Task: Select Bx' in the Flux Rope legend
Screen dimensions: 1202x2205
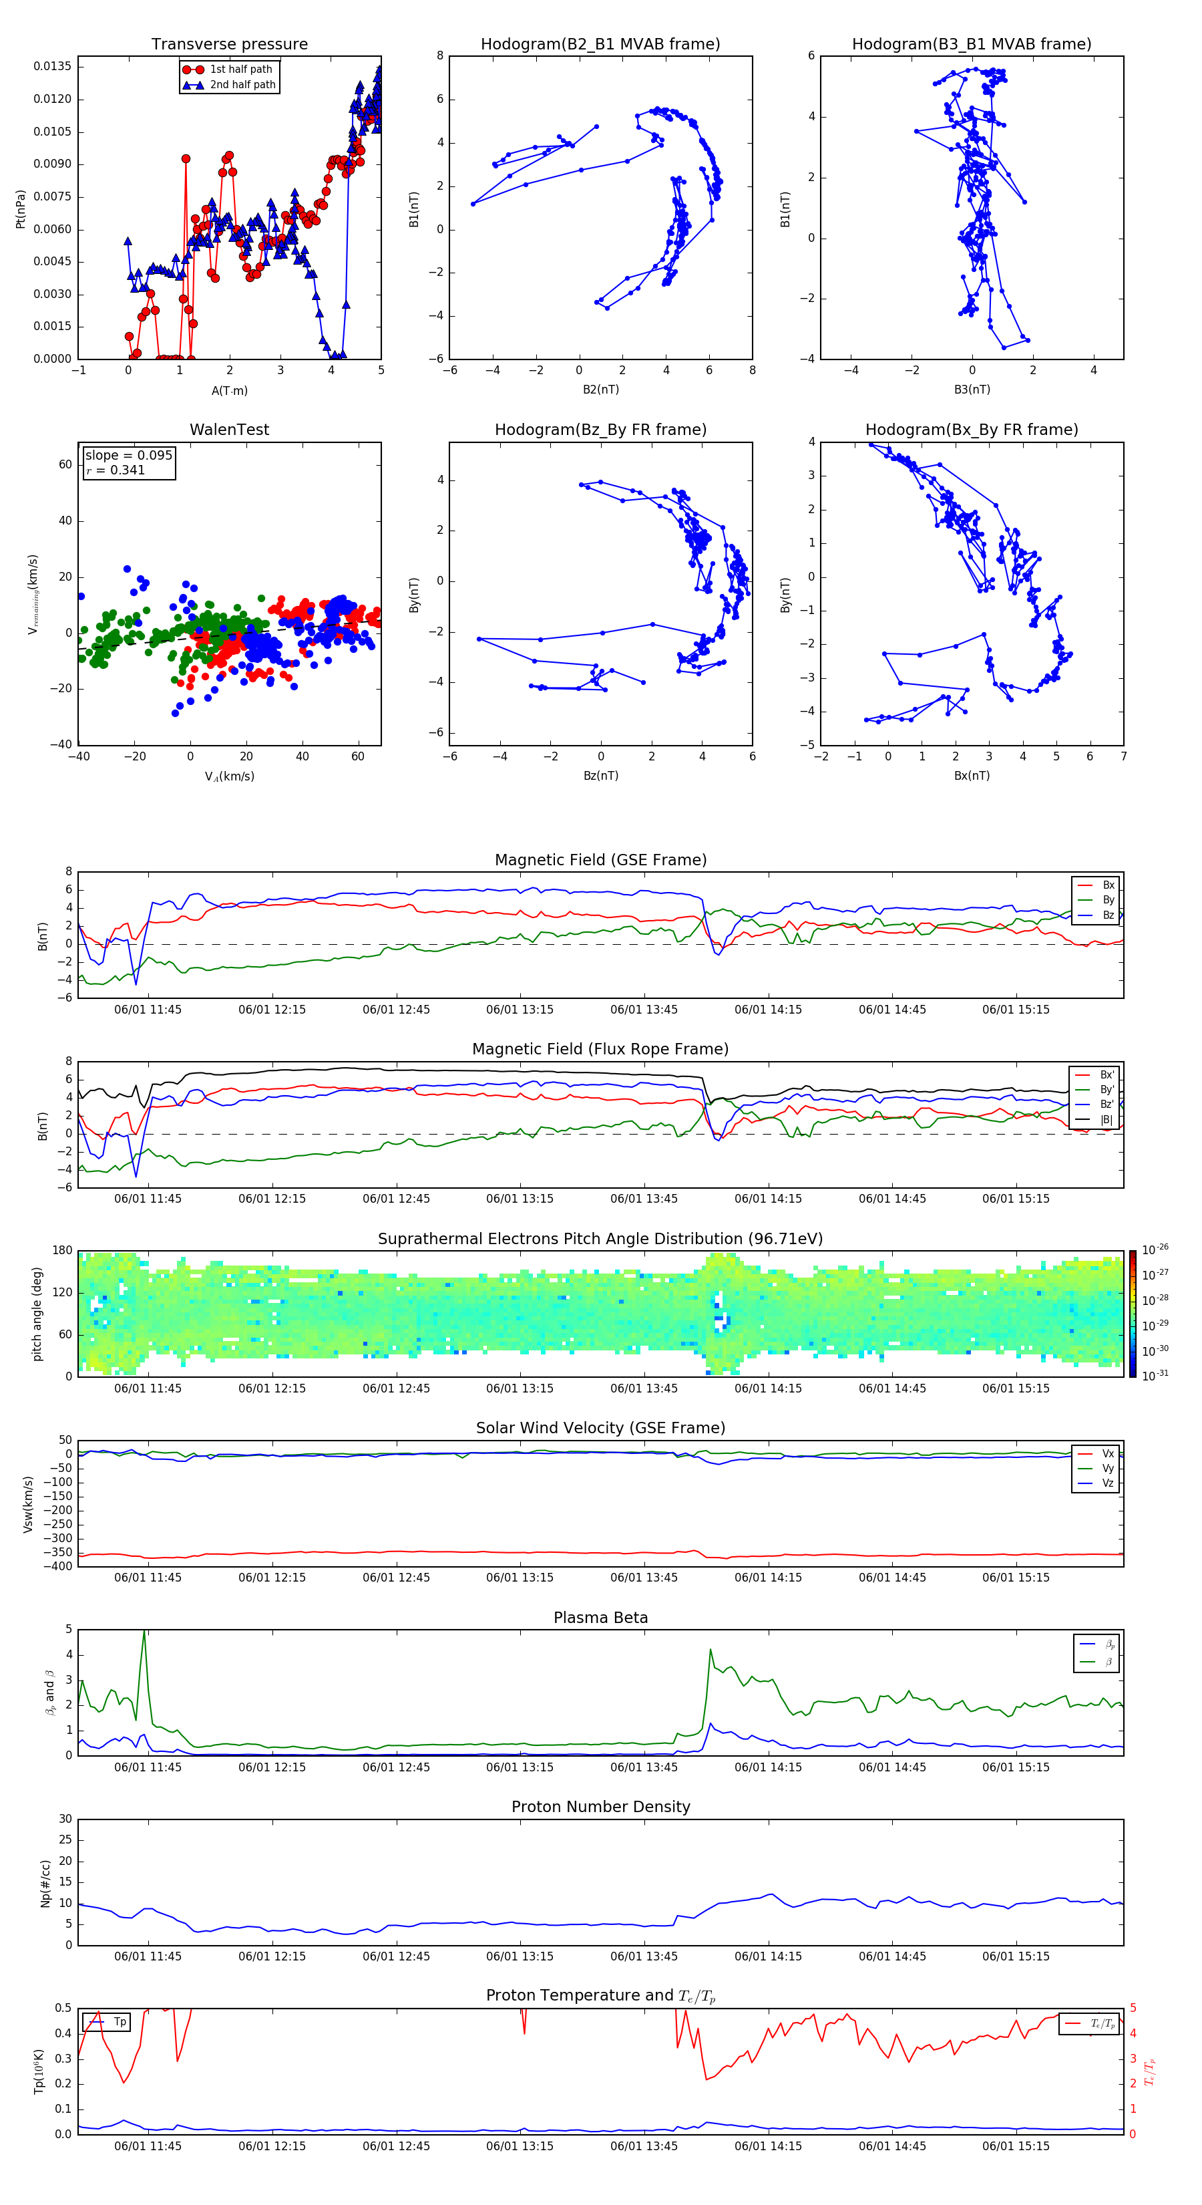Action: 1094,1075
